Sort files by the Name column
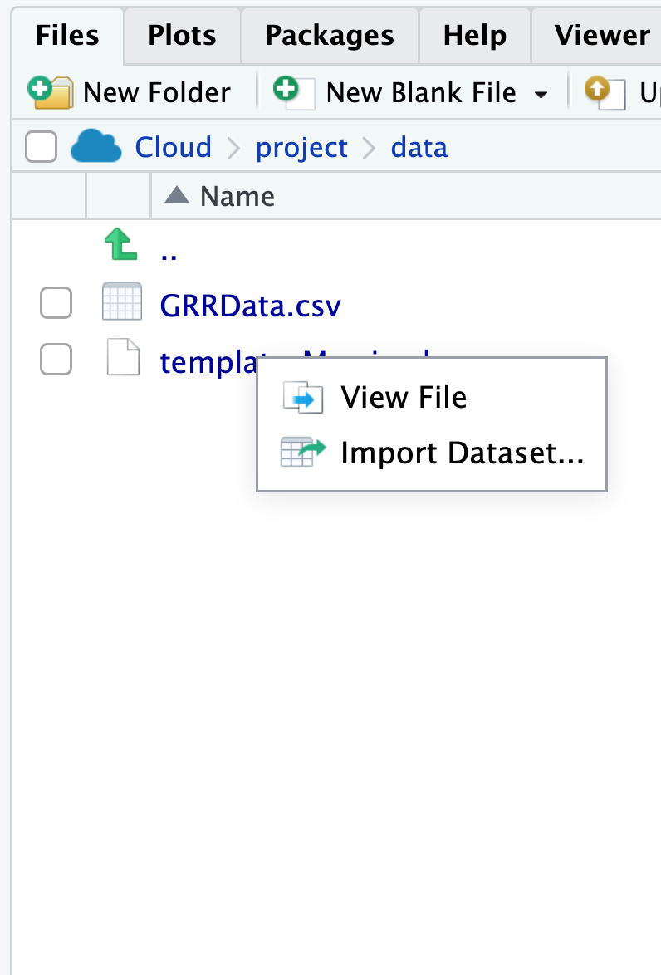The height and width of the screenshot is (975, 661). 237,197
